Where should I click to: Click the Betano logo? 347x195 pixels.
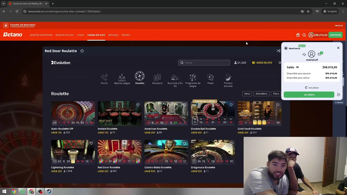point(13,35)
